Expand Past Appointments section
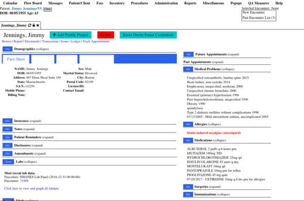The image size is (304, 201). [218, 62]
